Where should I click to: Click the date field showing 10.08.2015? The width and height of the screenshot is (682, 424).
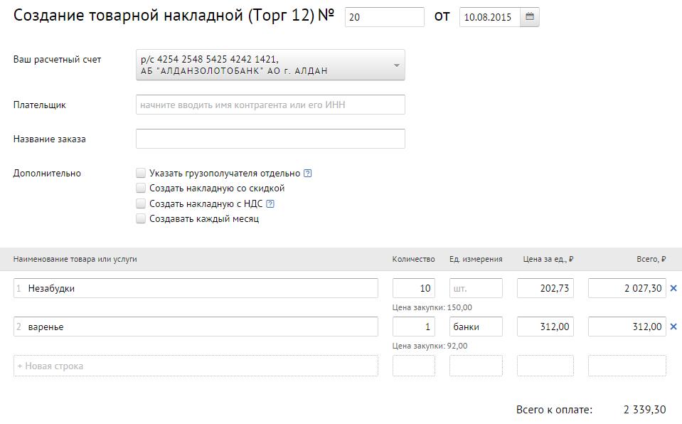pos(490,17)
